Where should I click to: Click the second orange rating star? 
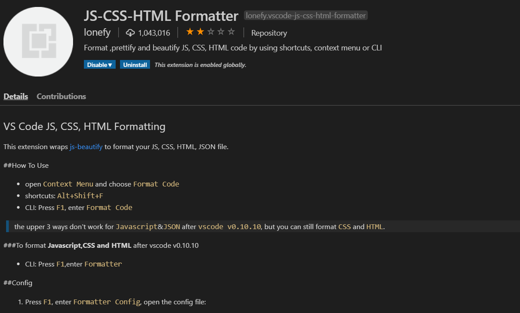click(x=200, y=32)
